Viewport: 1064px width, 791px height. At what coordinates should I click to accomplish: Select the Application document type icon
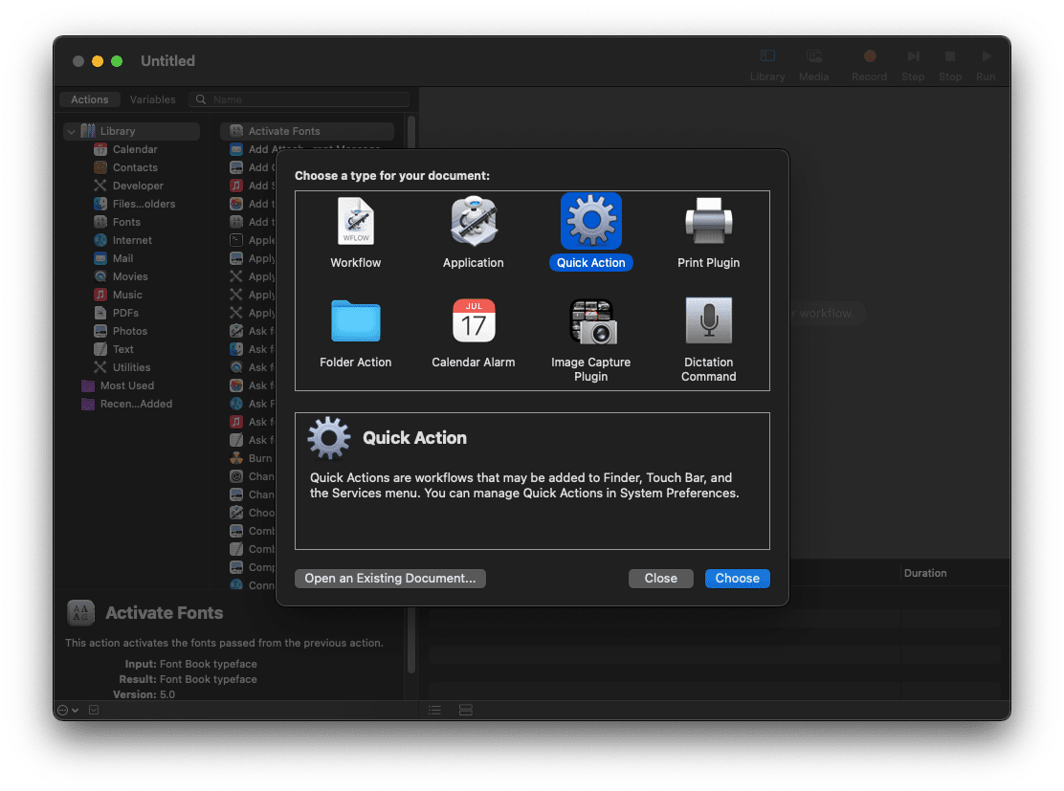(x=474, y=221)
